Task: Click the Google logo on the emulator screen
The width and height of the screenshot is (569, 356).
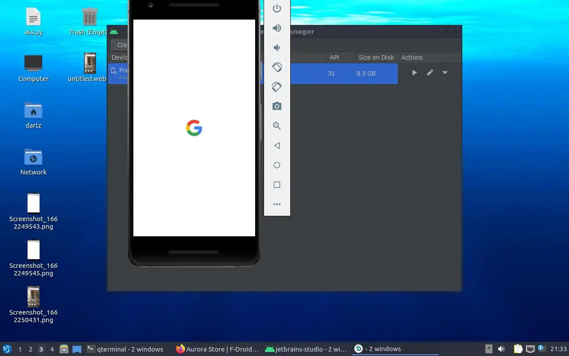Action: (x=194, y=128)
